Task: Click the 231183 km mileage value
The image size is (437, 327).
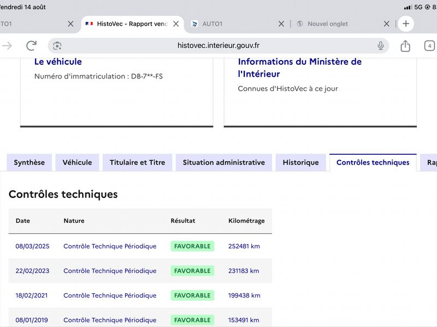Action: pos(244,271)
